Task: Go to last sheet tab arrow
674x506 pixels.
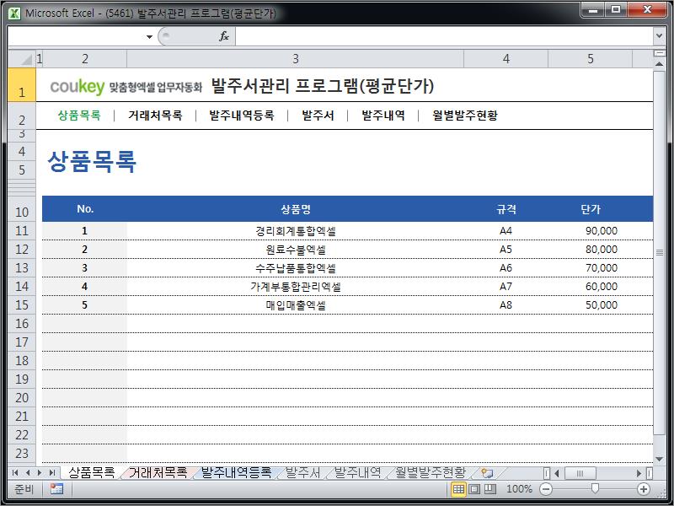Action: pos(52,473)
